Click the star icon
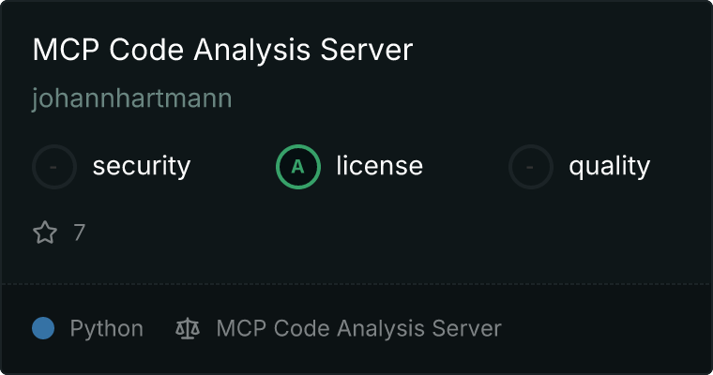713x375 pixels. [x=45, y=232]
